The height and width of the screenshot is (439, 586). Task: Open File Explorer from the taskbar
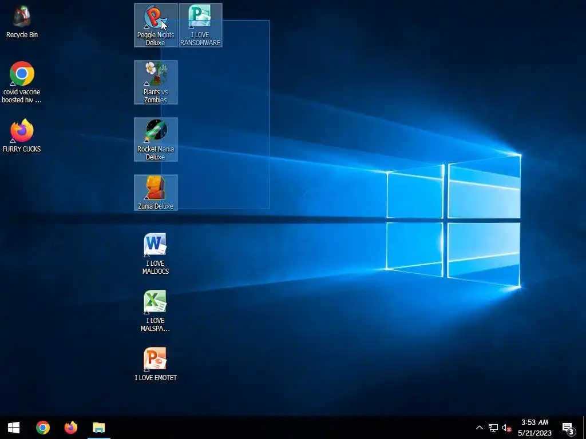pos(98,428)
